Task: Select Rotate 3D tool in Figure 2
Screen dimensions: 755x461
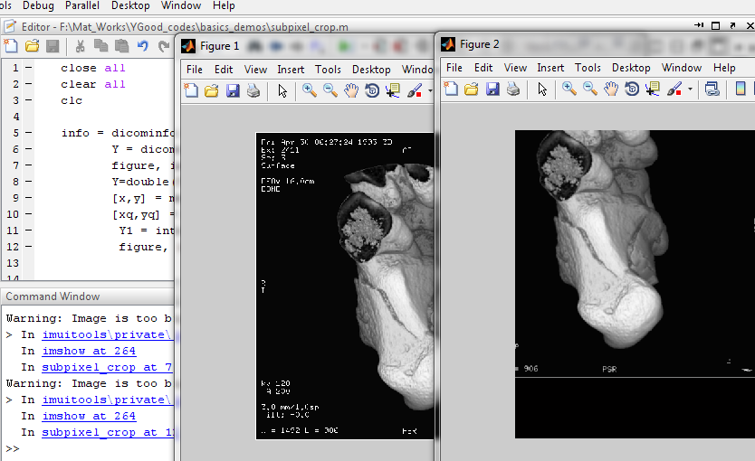Action: click(632, 89)
